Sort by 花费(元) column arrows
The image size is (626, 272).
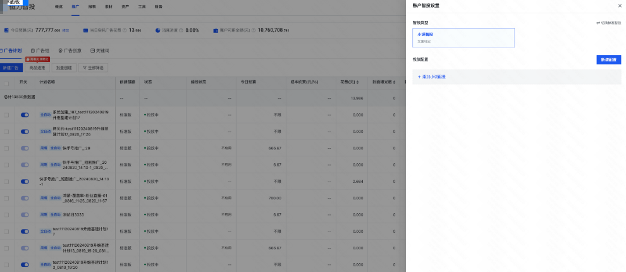(360, 83)
